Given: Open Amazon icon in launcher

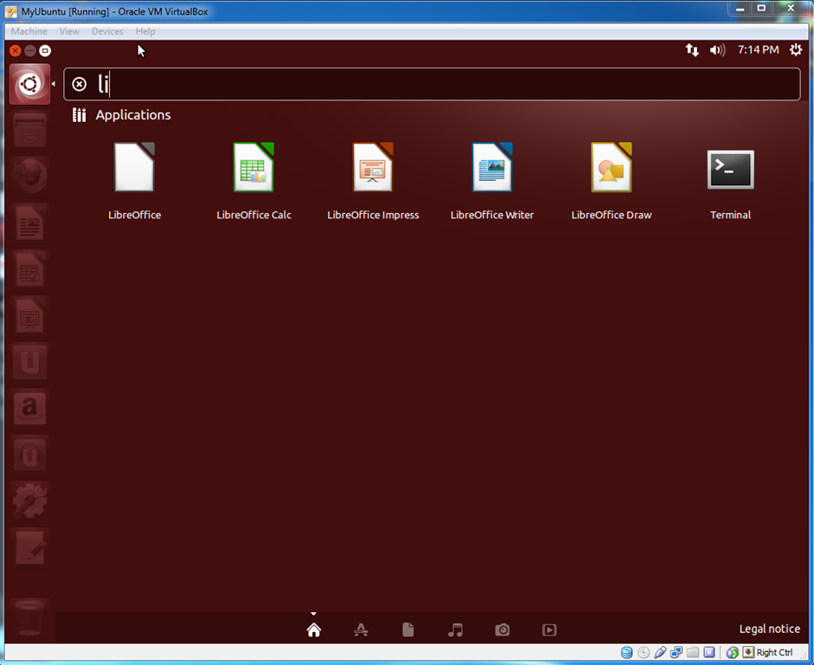Looking at the screenshot, I should (x=29, y=409).
